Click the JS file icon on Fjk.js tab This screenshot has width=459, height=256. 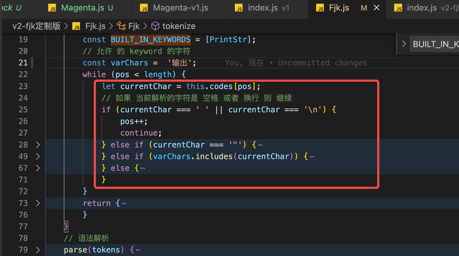point(320,8)
